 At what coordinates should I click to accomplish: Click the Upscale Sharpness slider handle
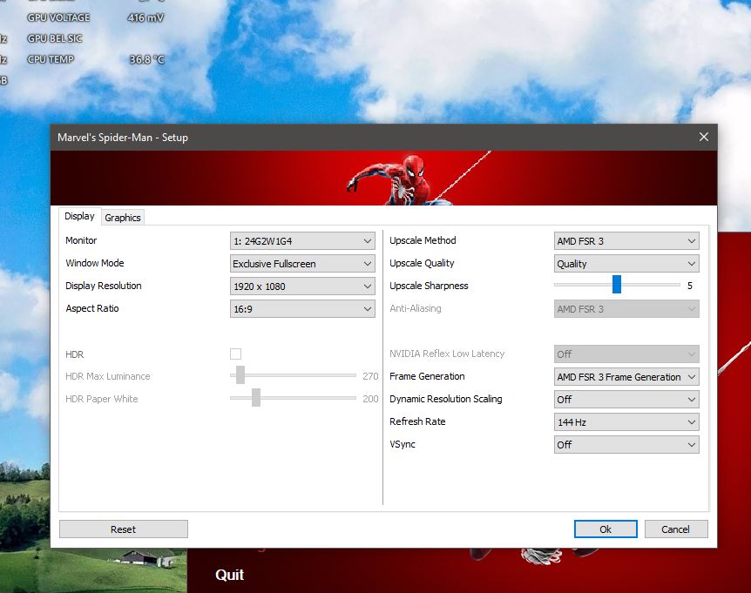(x=617, y=284)
